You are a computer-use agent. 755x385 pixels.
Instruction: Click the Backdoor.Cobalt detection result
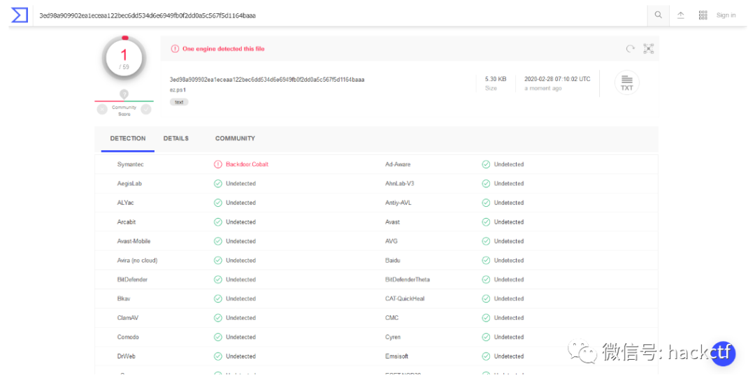[x=247, y=164]
